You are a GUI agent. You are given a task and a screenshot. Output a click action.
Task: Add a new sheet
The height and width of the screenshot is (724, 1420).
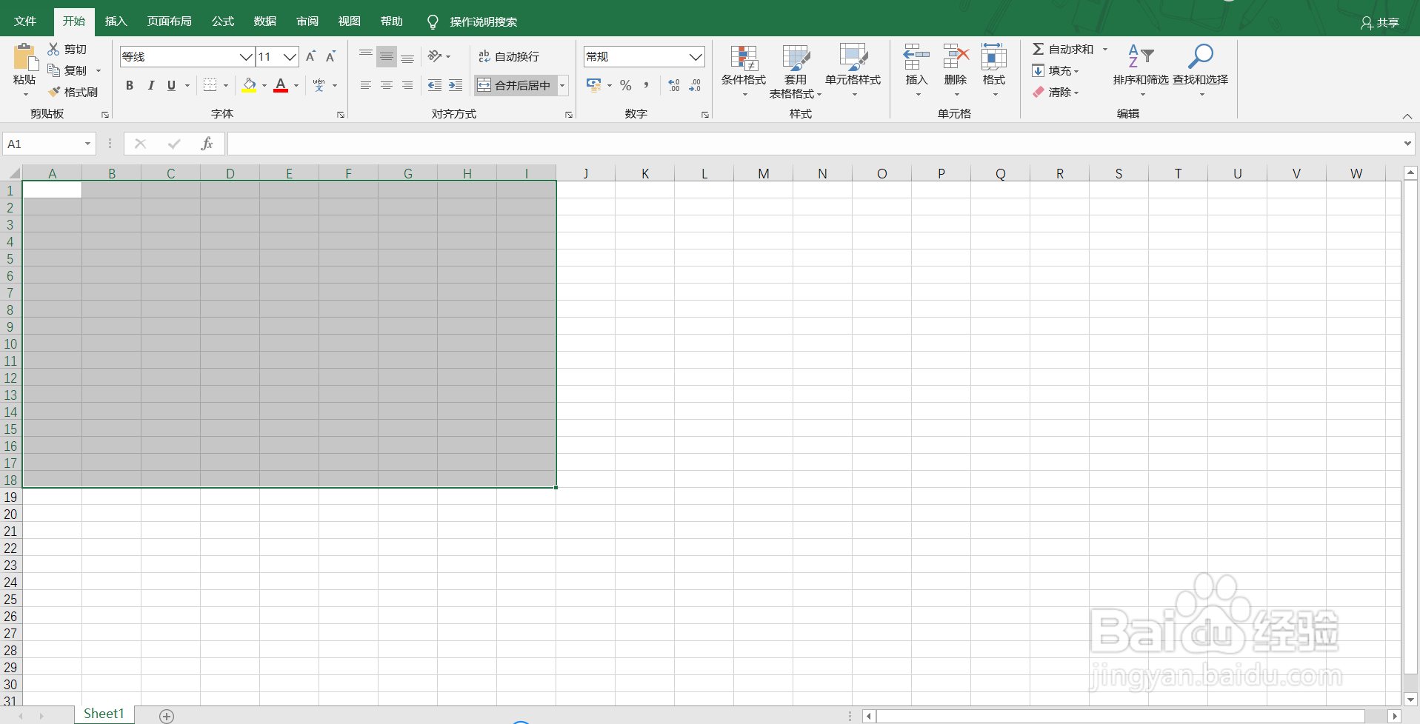point(167,716)
